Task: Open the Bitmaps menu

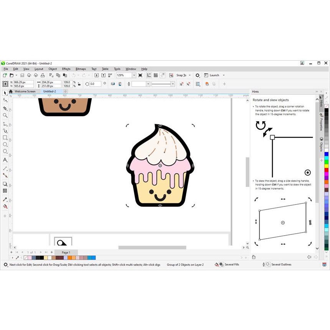Action: pyautogui.click(x=81, y=69)
